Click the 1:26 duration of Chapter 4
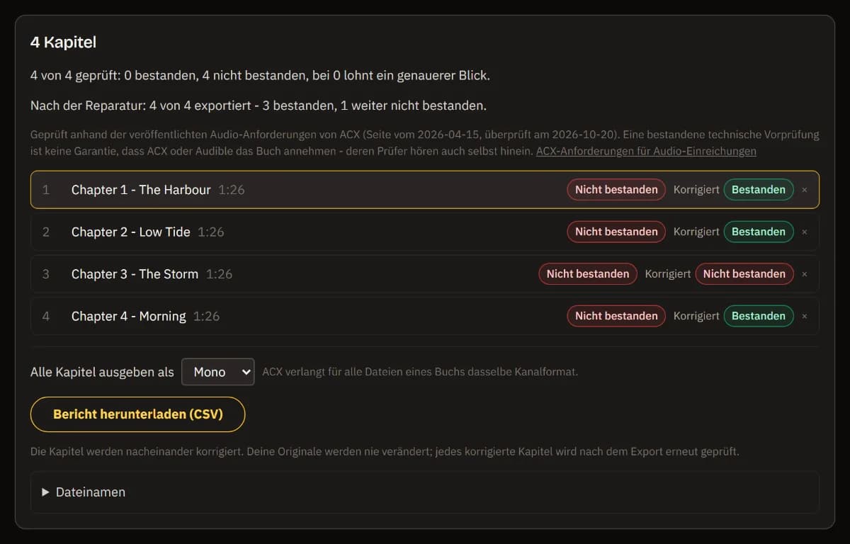This screenshot has width=850, height=544. pos(207,316)
